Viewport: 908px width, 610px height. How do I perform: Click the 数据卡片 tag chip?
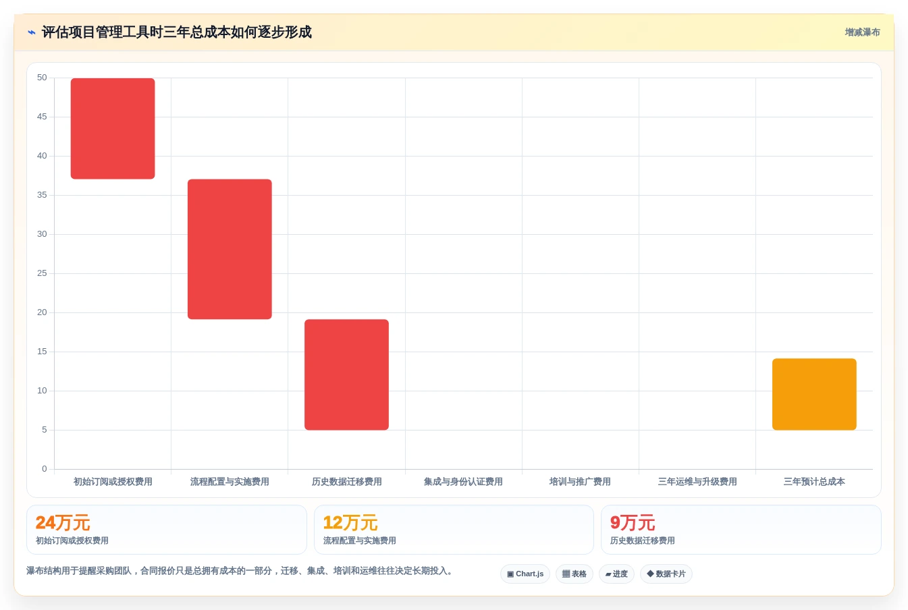(x=666, y=574)
